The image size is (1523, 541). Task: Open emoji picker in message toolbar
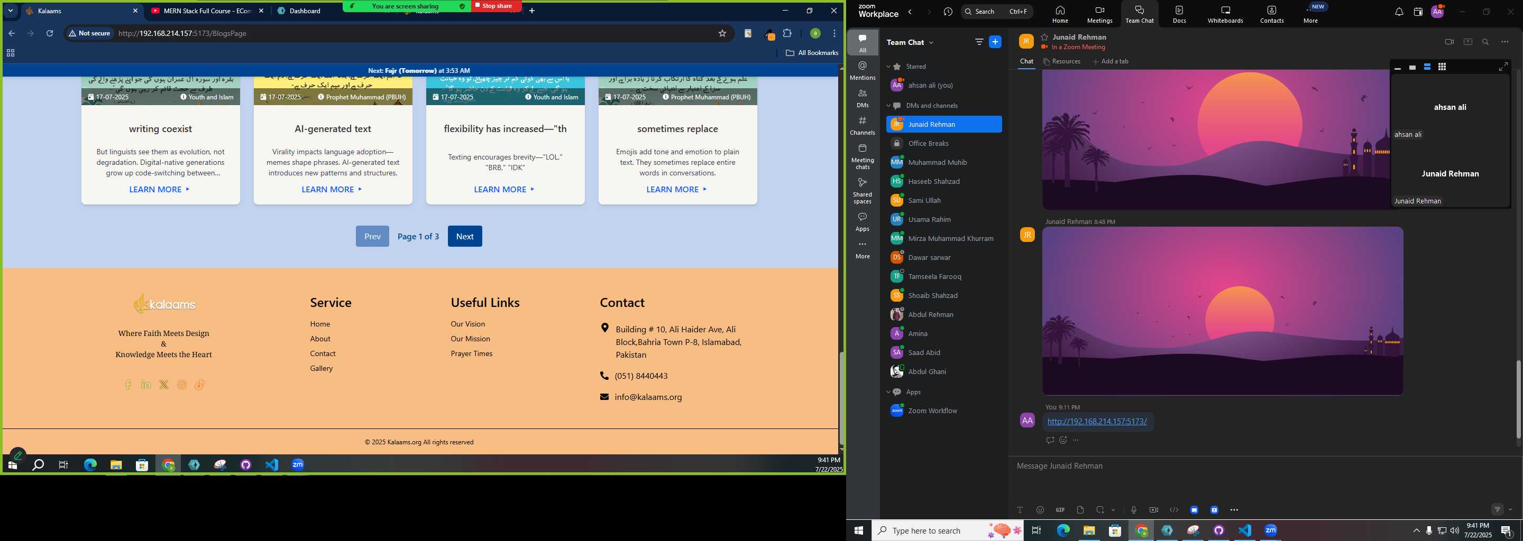pos(1040,510)
